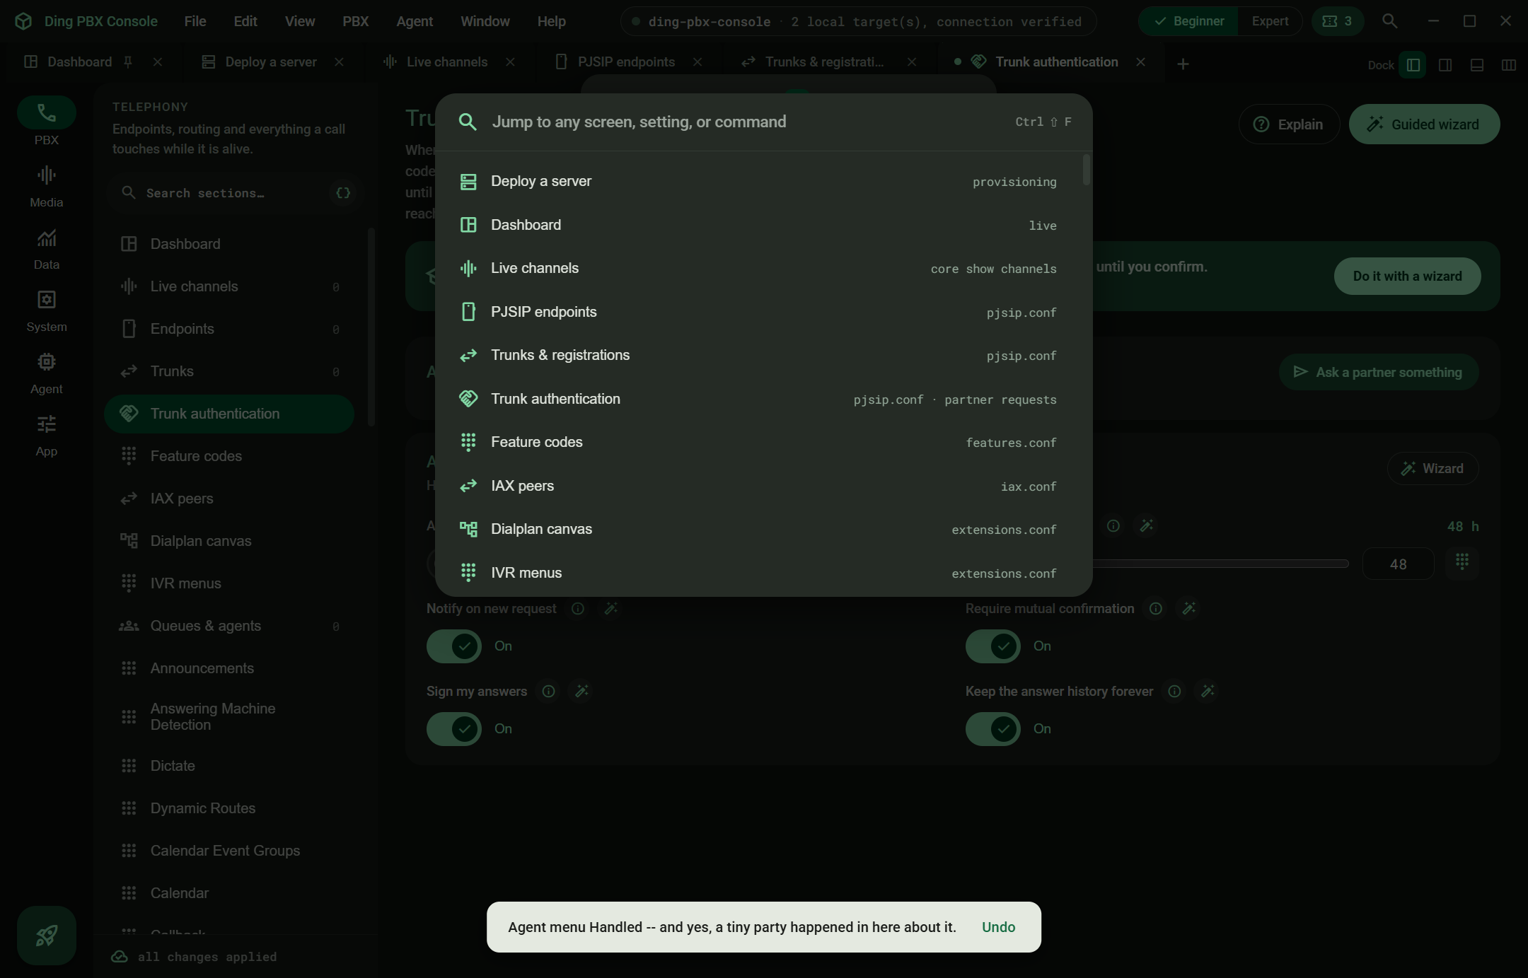Switch to Expert mode
The height and width of the screenshot is (978, 1528).
[1270, 21]
